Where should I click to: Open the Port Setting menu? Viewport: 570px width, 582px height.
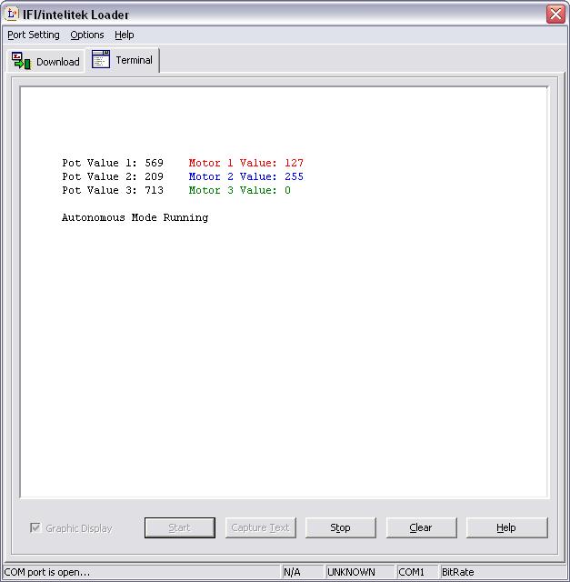34,35
